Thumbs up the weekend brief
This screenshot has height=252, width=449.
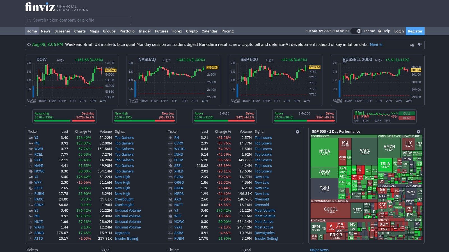coord(412,45)
